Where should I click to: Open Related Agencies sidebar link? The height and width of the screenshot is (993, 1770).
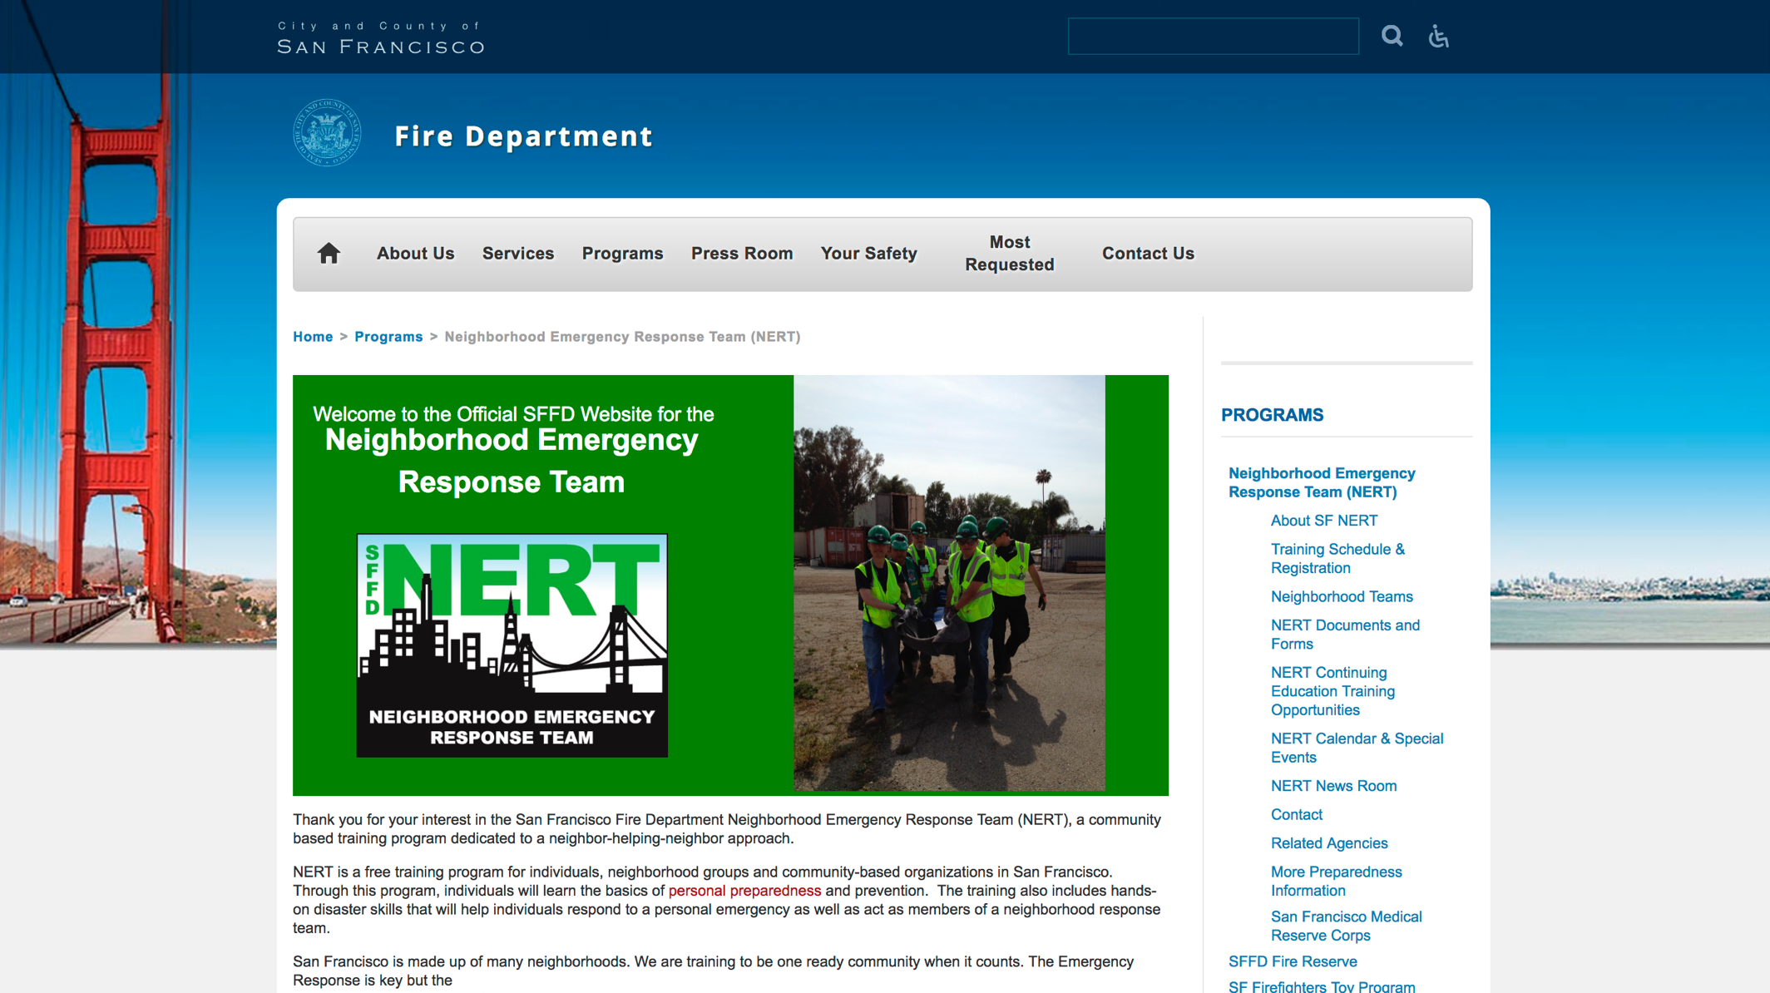[1329, 843]
